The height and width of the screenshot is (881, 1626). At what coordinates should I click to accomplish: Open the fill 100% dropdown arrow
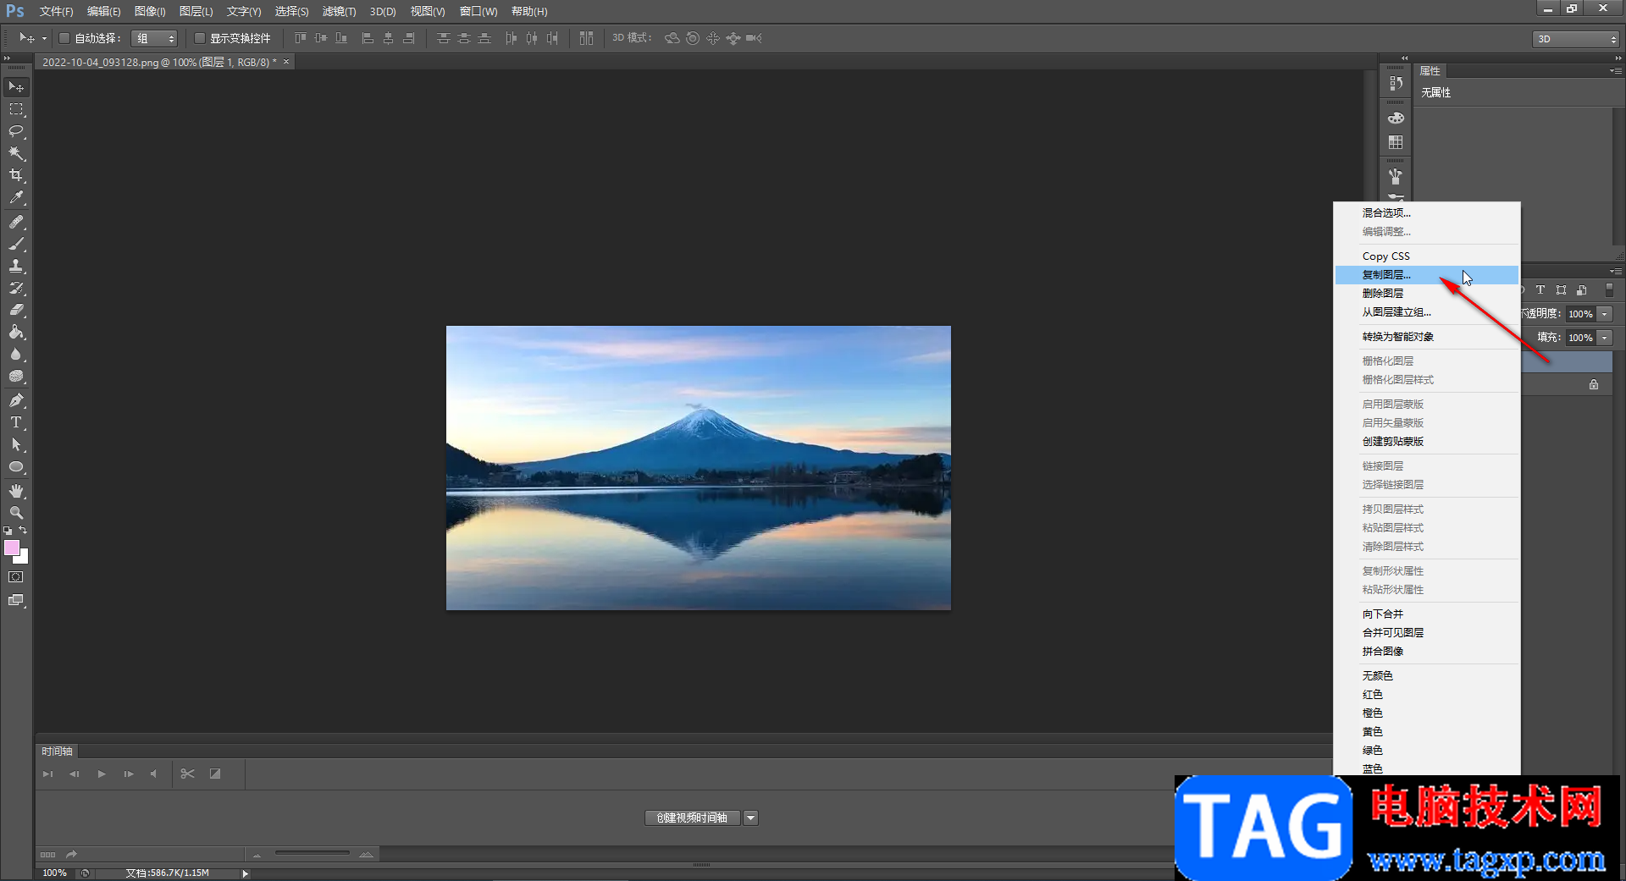[x=1605, y=338]
